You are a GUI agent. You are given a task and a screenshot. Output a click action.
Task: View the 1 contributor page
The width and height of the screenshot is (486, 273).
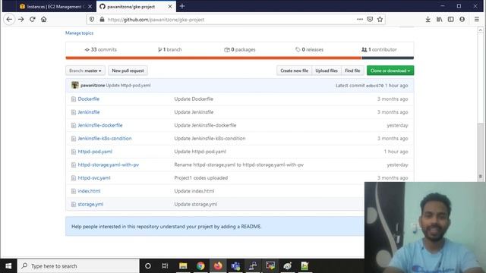379,49
